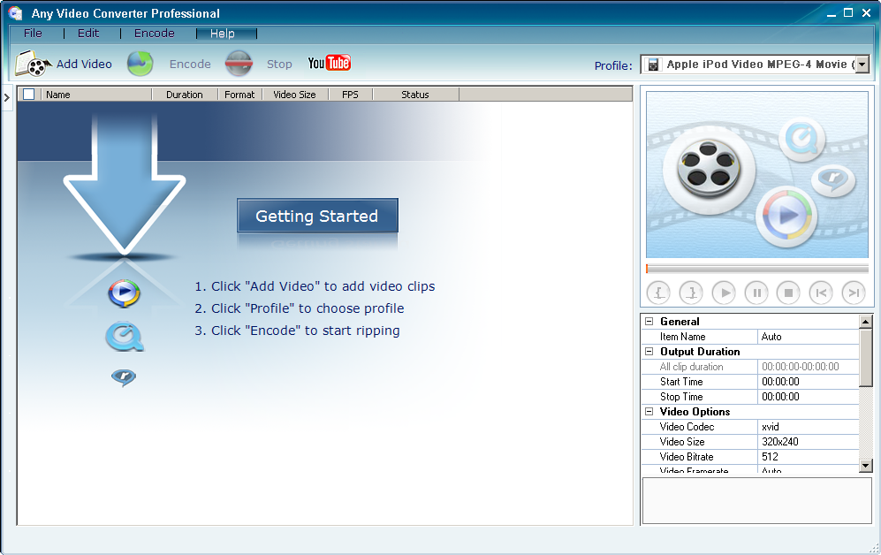Collapse the General section
Viewport: 881px width, 555px height.
[649, 322]
